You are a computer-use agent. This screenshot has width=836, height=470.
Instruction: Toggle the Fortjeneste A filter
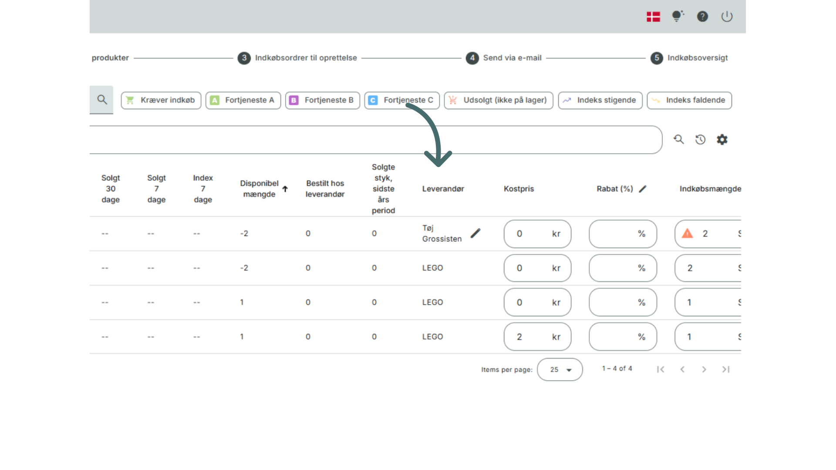click(243, 100)
